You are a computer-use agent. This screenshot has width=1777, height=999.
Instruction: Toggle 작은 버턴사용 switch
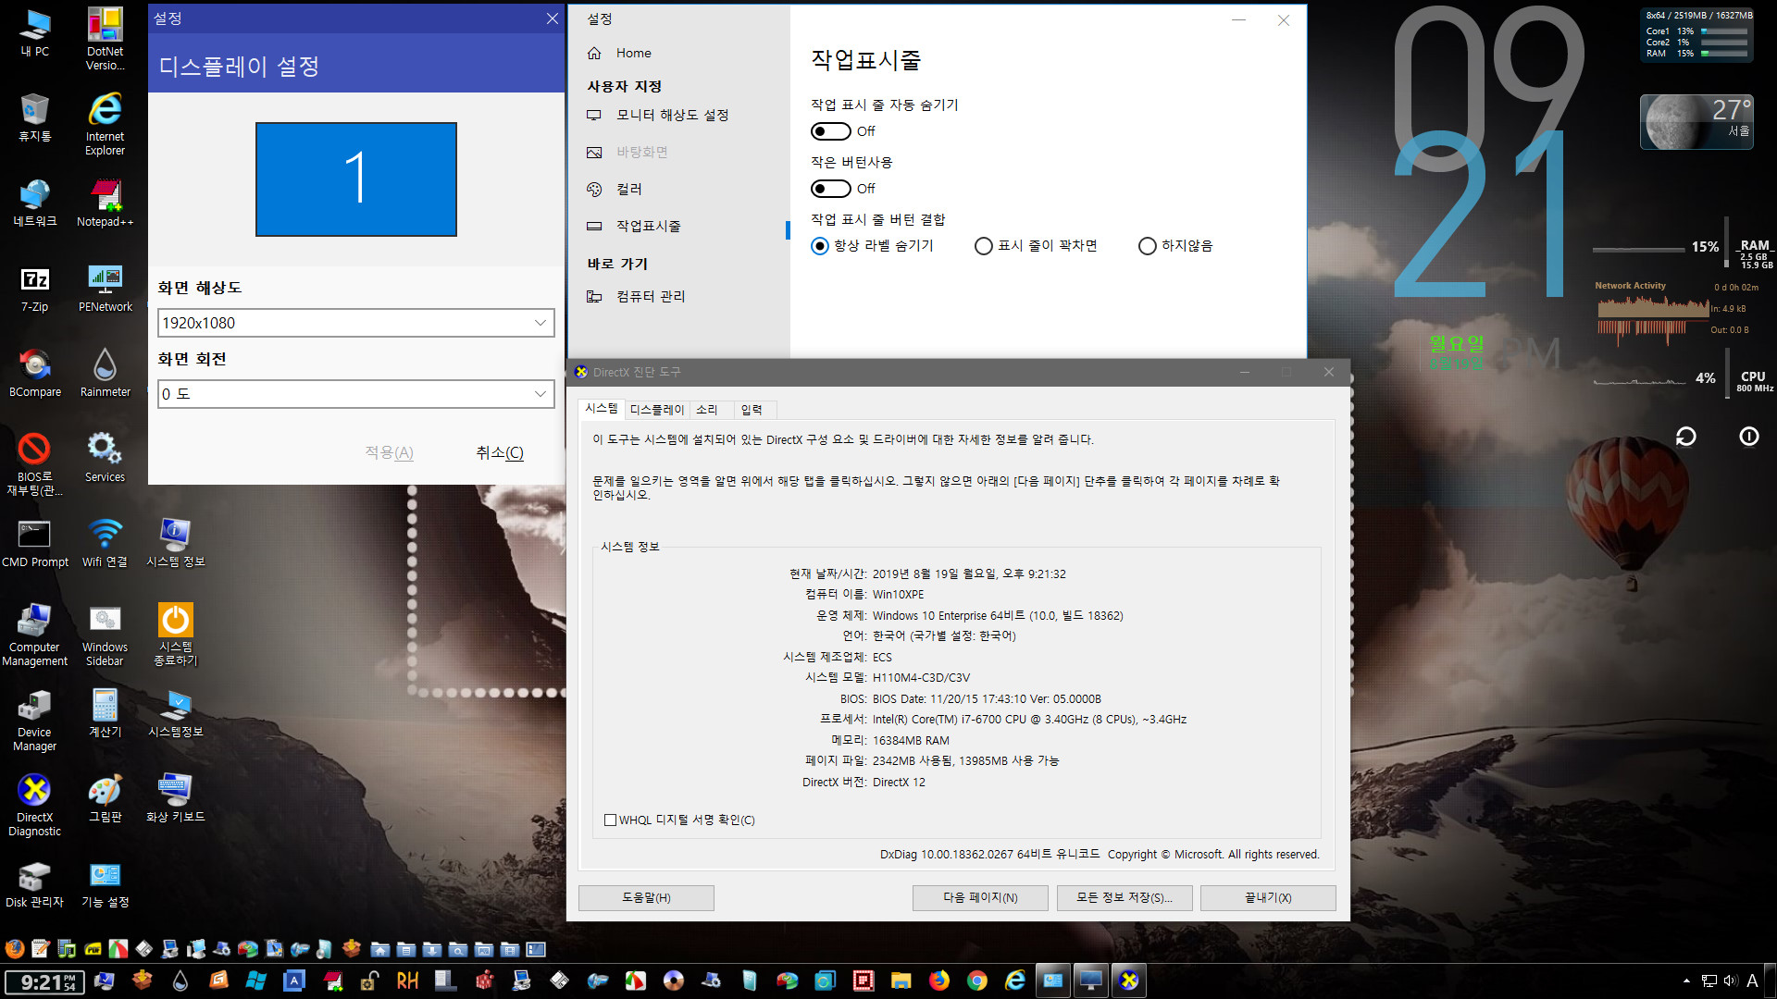831,189
